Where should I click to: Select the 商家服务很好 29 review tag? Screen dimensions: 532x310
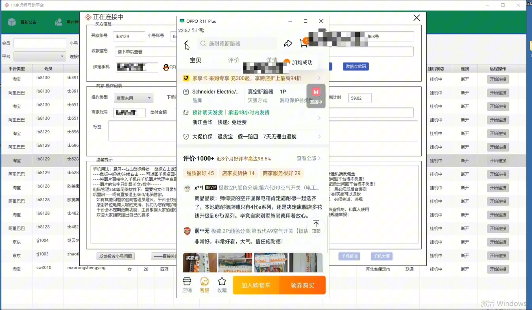(x=282, y=173)
